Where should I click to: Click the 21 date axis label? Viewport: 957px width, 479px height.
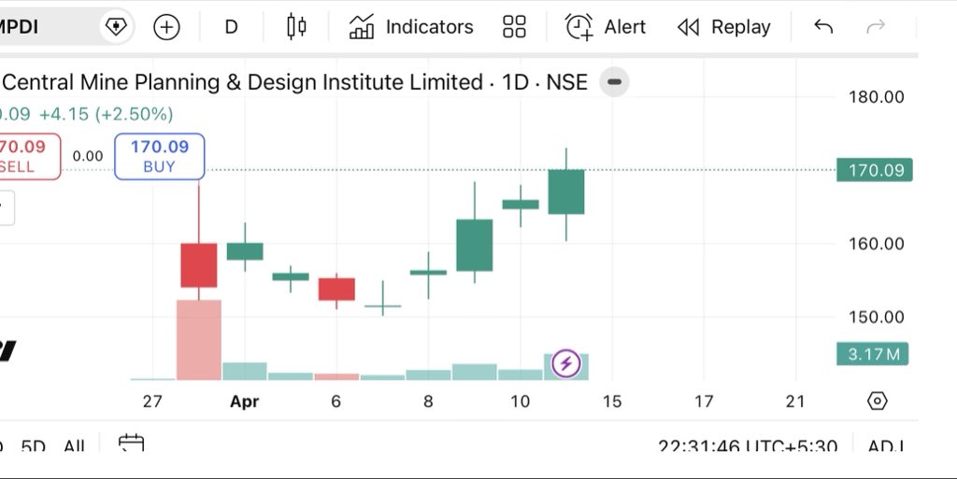click(794, 401)
